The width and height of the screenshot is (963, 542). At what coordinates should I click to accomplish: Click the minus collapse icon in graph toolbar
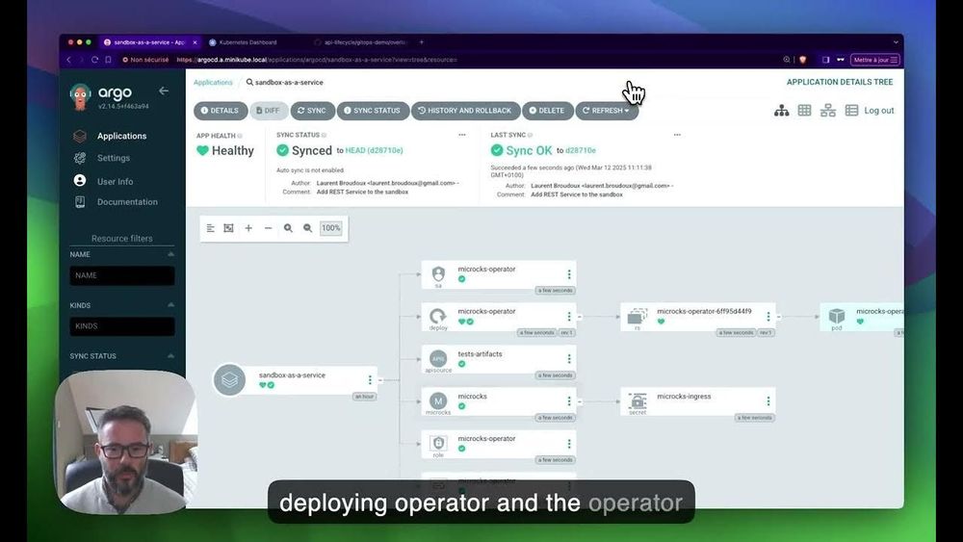tap(269, 228)
